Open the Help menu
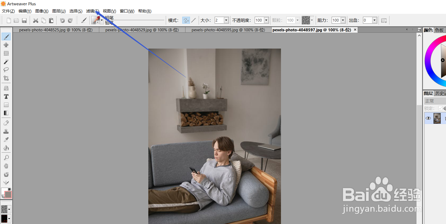The image size is (446, 224). pyautogui.click(x=145, y=11)
